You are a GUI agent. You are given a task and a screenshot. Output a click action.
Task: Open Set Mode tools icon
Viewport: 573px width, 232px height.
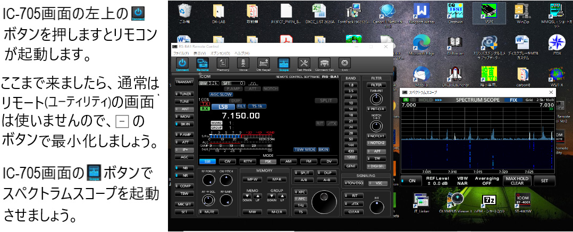tap(304, 64)
